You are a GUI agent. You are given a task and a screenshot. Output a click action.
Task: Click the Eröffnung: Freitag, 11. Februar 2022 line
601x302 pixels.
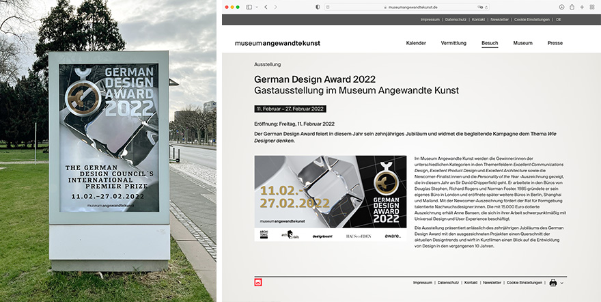[x=294, y=124]
